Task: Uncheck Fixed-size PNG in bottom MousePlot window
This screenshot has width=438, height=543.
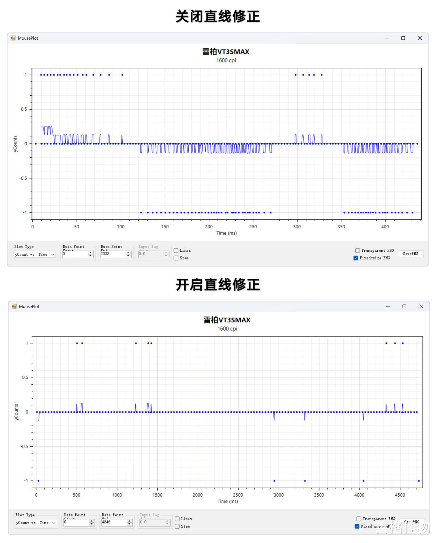Action: [357, 526]
